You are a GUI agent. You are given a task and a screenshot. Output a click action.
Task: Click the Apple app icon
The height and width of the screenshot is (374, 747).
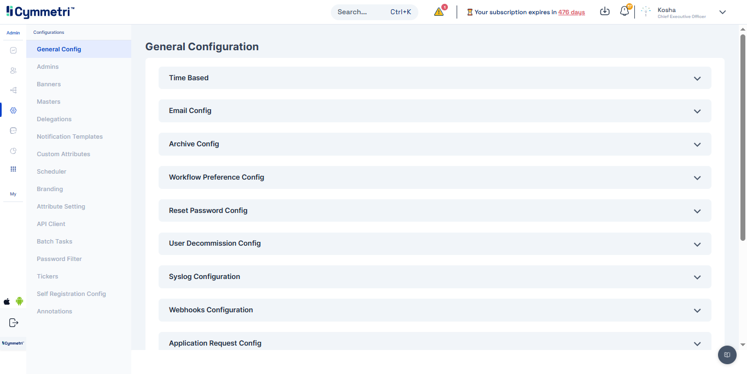[x=7, y=301]
